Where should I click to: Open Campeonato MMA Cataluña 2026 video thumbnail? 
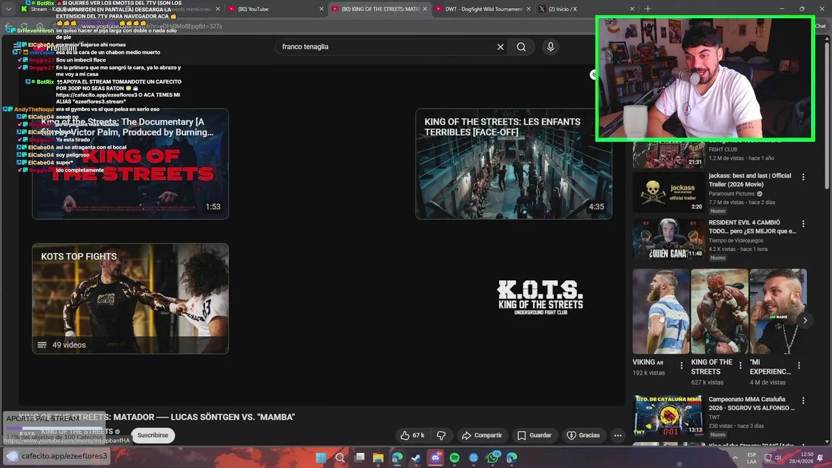(668, 415)
